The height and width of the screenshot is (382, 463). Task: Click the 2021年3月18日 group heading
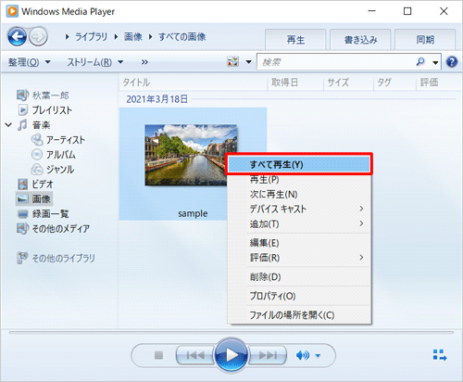pyautogui.click(x=156, y=99)
